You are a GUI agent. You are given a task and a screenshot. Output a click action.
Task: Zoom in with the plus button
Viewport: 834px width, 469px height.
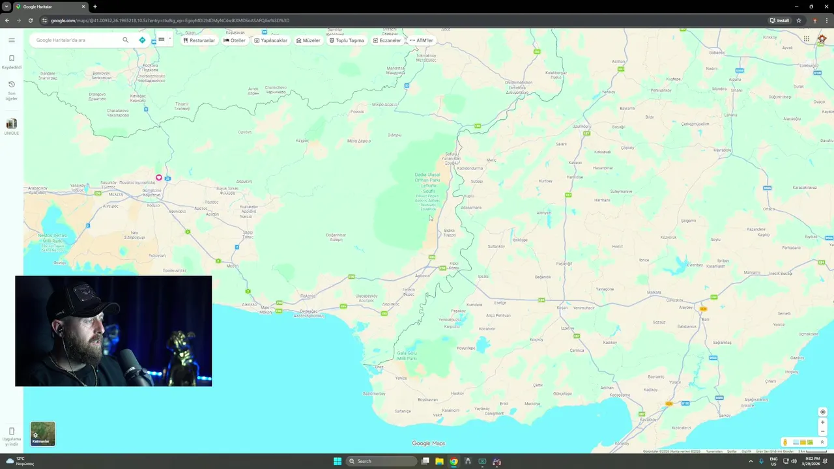coord(822,422)
